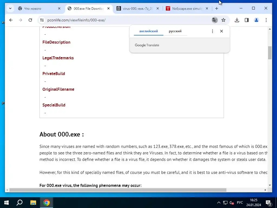Open Windows search from taskbar
Viewport: 277px width, 208px height.
click(x=19, y=203)
